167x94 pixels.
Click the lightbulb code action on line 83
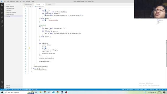coord(29,48)
